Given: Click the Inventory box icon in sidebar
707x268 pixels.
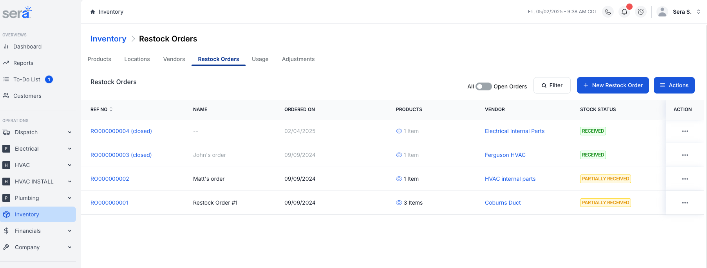Looking at the screenshot, I should pos(6,214).
